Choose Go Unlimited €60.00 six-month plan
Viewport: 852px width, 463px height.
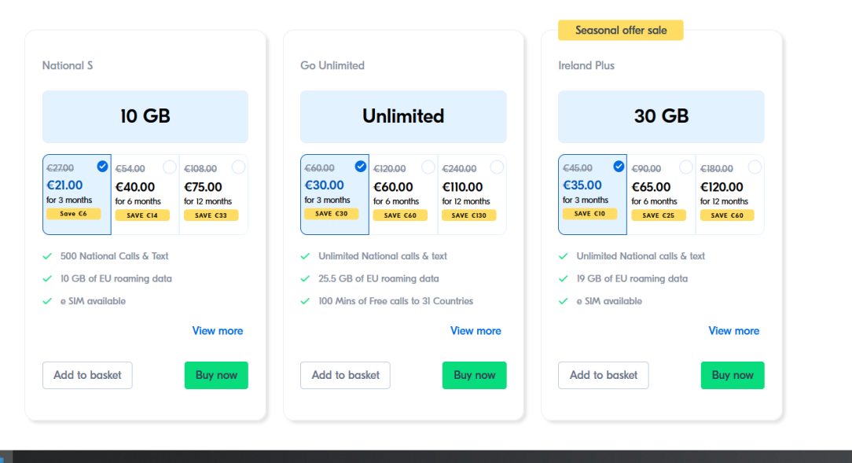403,193
